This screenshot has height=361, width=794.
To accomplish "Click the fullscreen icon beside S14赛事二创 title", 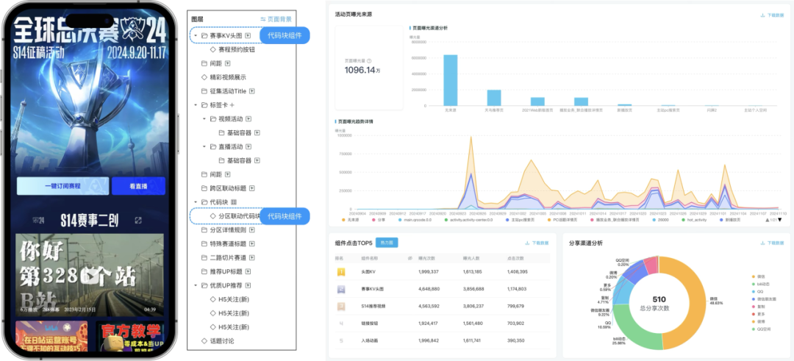I will [x=138, y=221].
